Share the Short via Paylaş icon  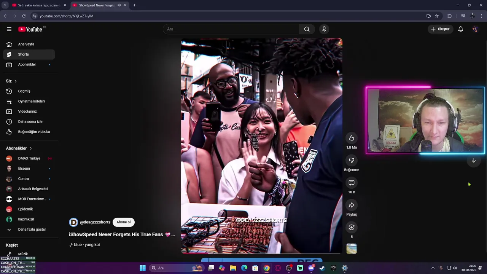click(x=352, y=205)
